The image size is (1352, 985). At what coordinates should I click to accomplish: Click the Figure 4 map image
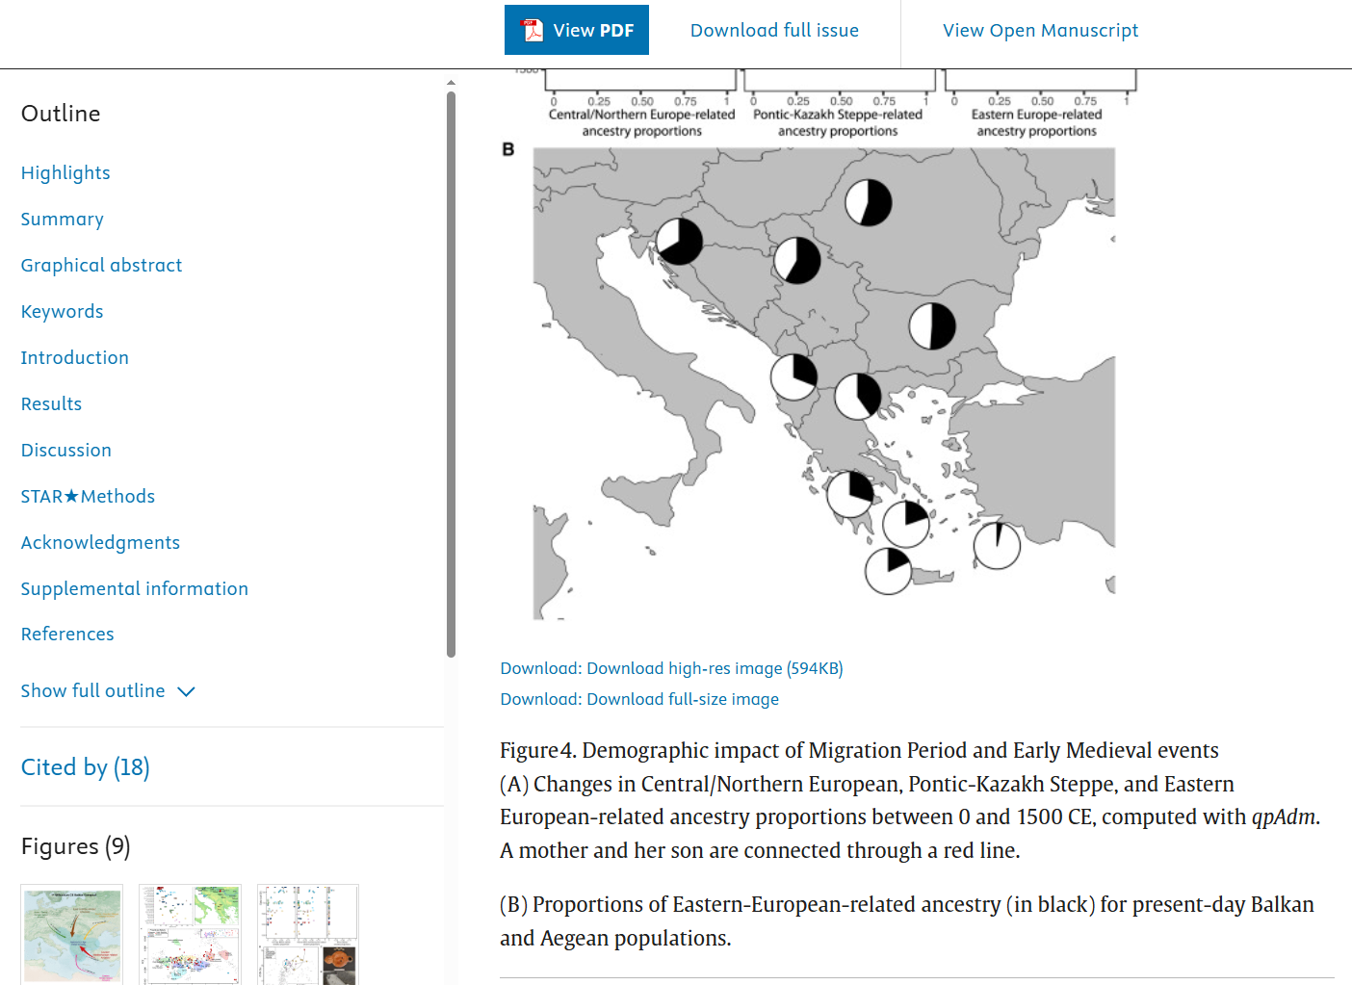(823, 383)
